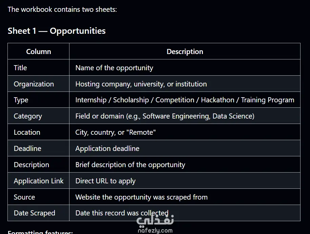
Task: Click the Deadline row label
Action: tap(39, 148)
